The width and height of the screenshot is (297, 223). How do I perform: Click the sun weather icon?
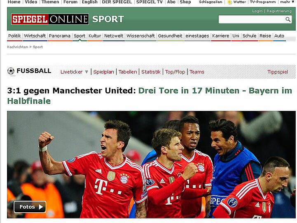point(229,2)
